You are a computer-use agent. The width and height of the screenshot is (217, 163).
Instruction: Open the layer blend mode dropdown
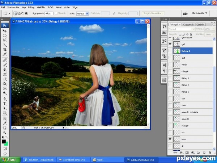click(182, 29)
